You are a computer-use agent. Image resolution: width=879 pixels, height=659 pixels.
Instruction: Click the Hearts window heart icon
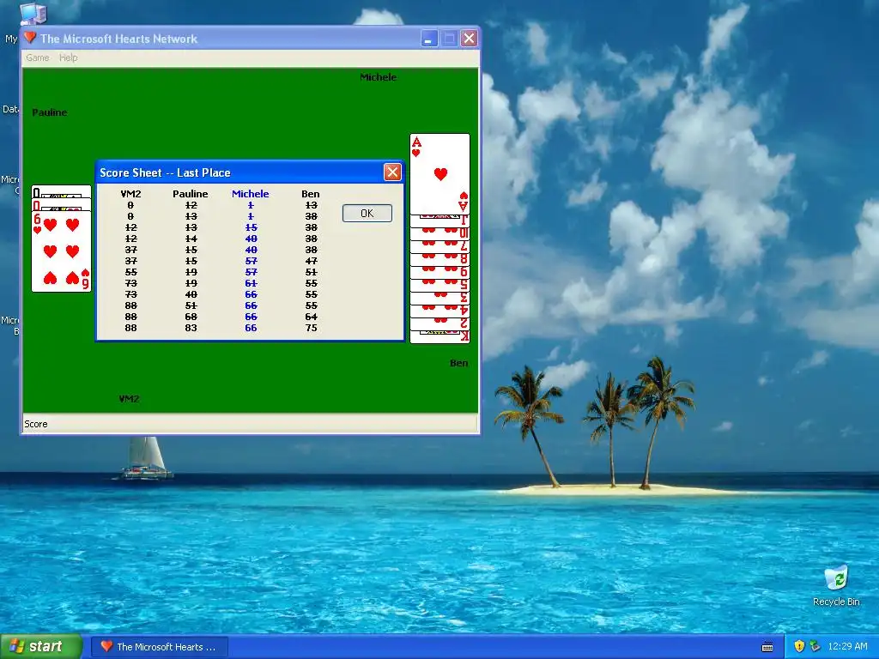pyautogui.click(x=30, y=38)
